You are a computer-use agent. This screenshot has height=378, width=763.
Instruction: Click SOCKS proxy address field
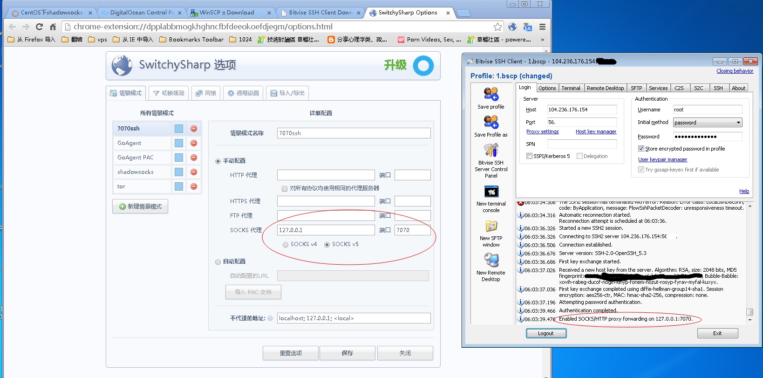click(326, 230)
